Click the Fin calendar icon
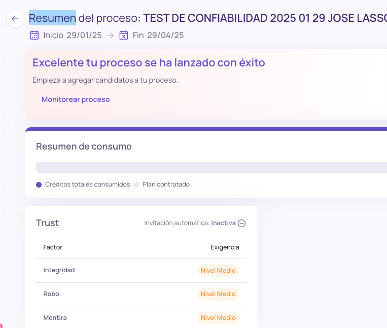 click(124, 35)
